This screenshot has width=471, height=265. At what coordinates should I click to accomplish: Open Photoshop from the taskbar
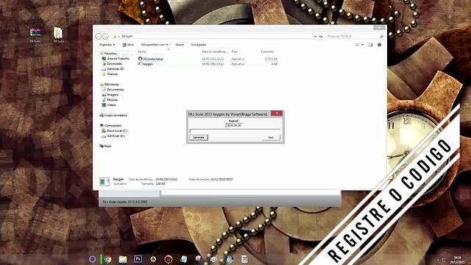[x=138, y=259]
